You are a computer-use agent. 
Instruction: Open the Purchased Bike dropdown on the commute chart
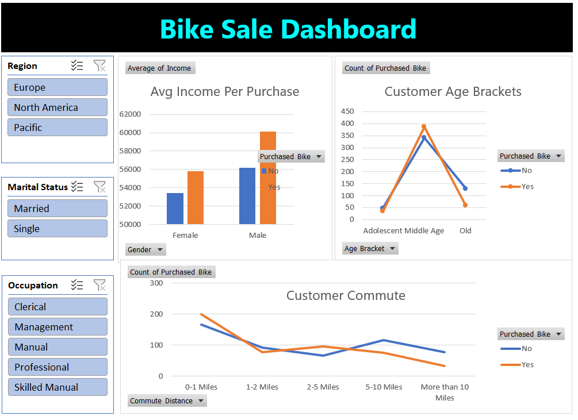(530, 334)
